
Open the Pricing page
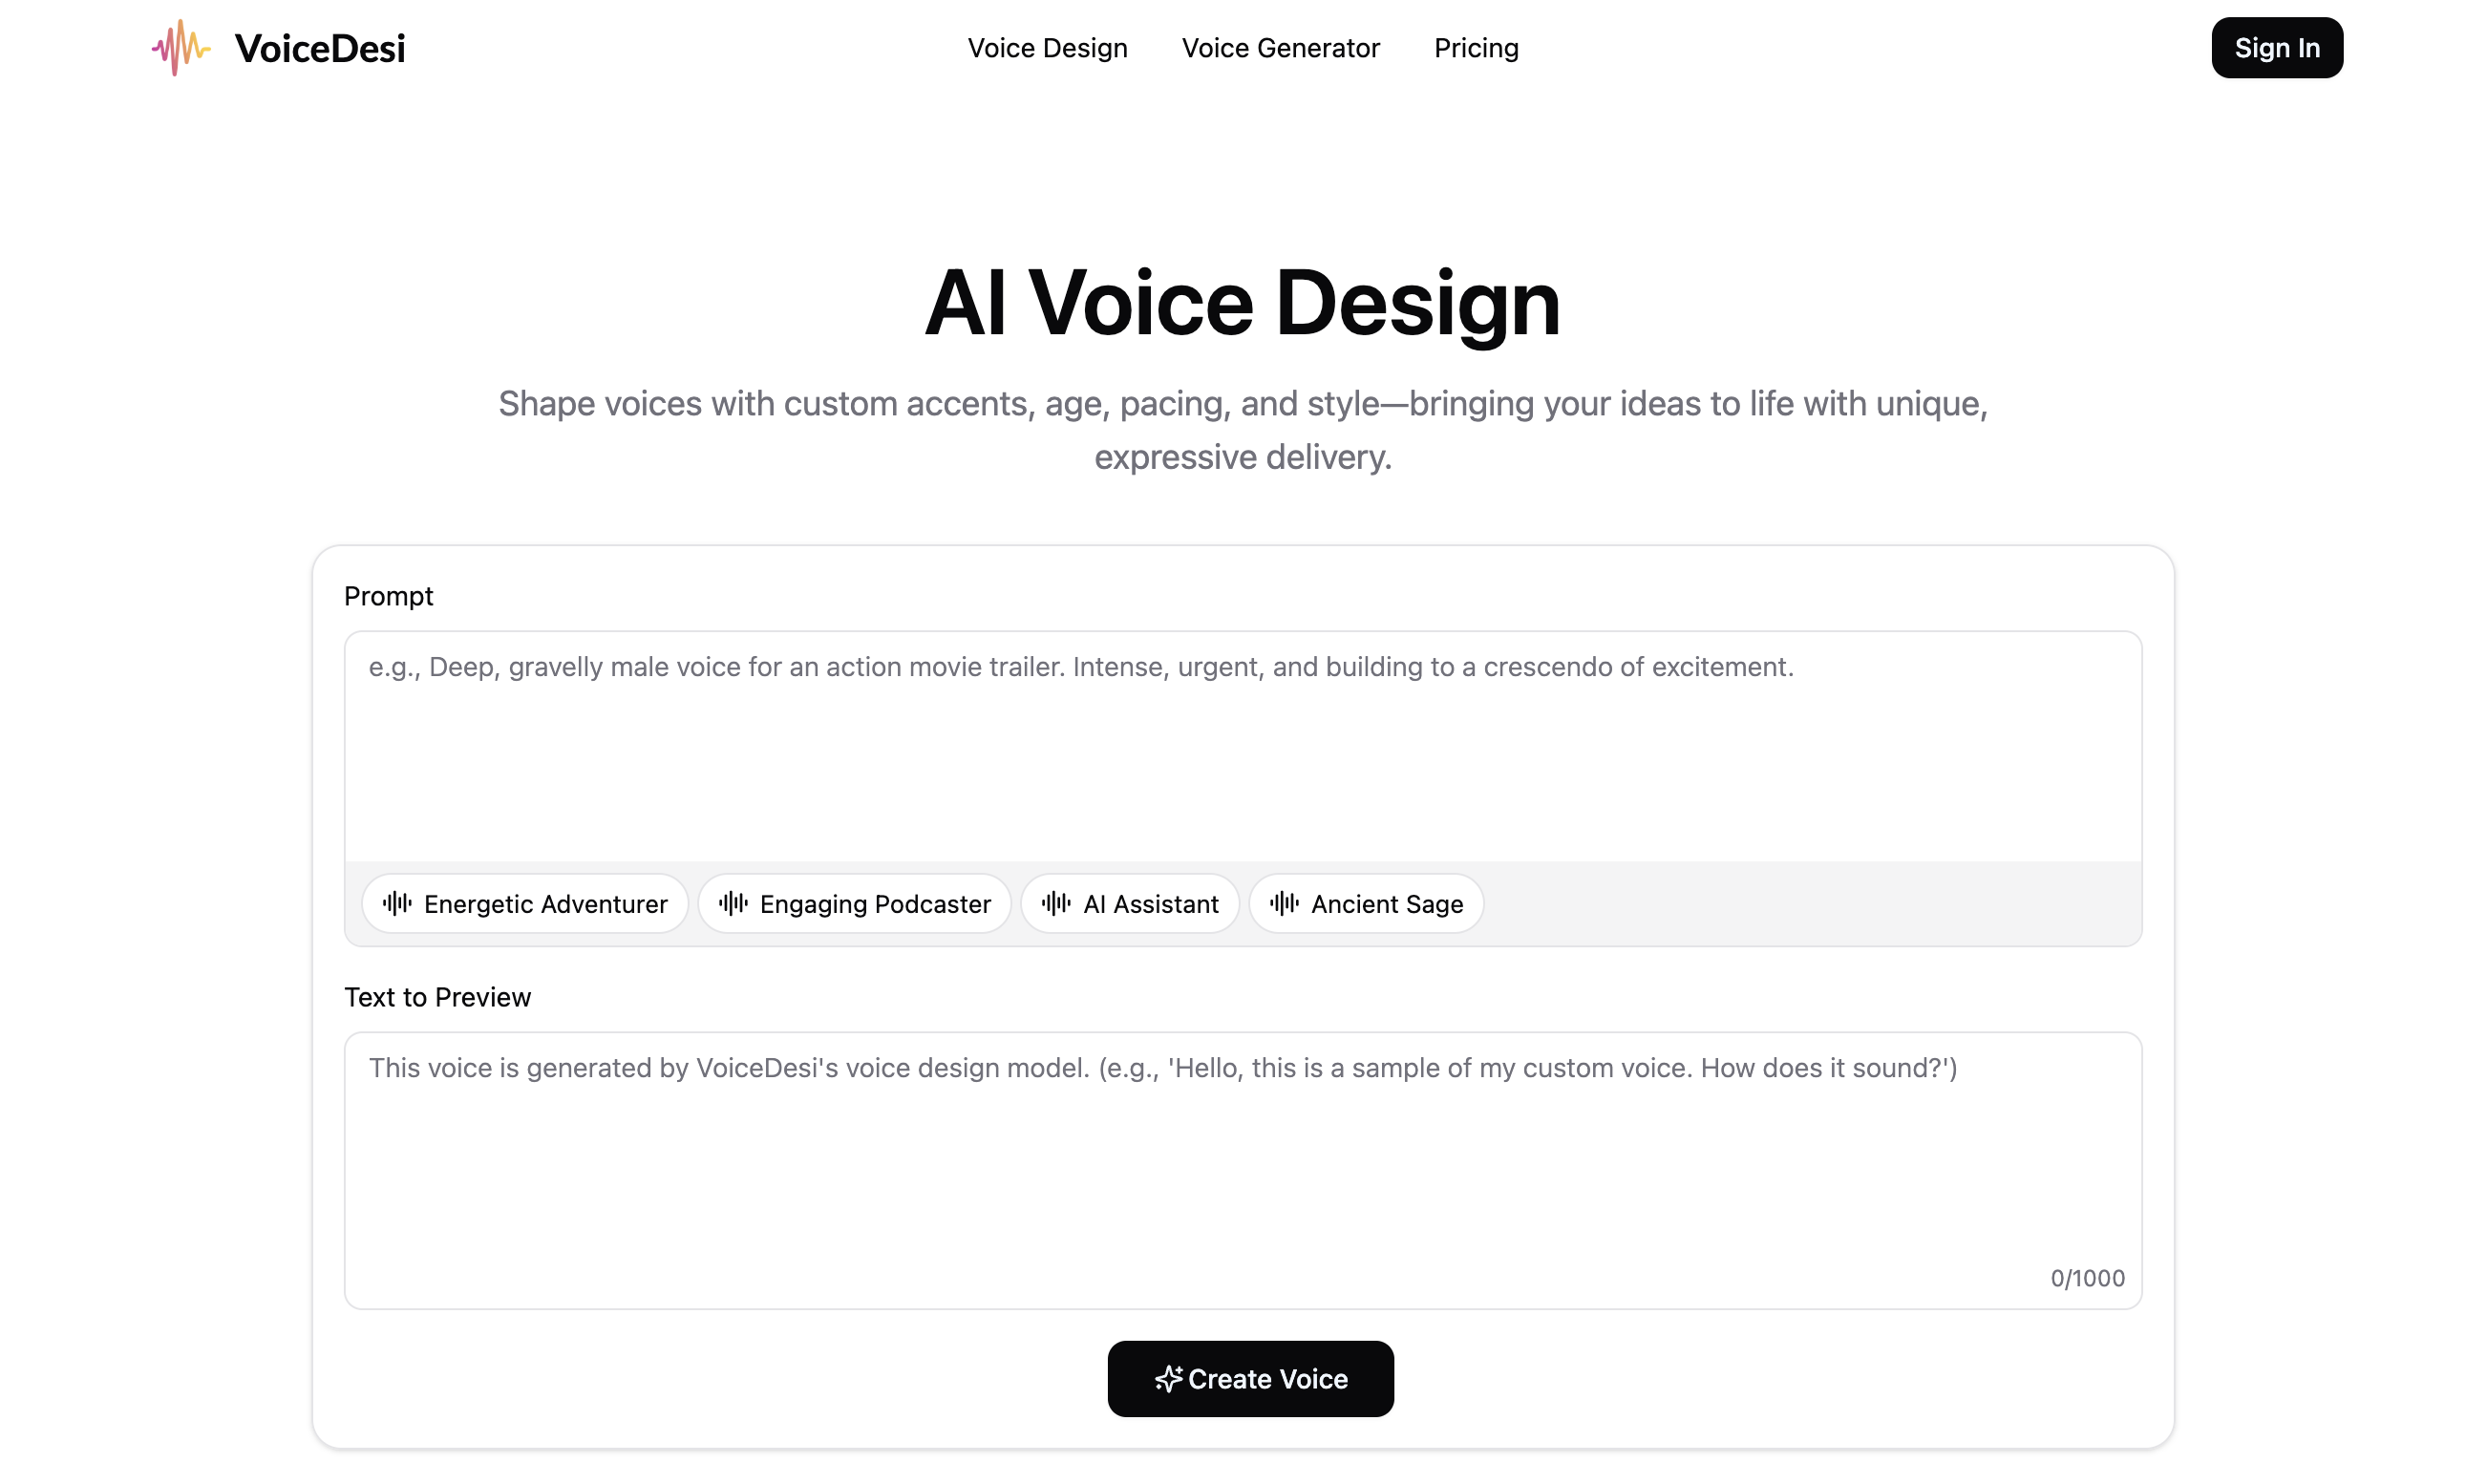coord(1476,47)
